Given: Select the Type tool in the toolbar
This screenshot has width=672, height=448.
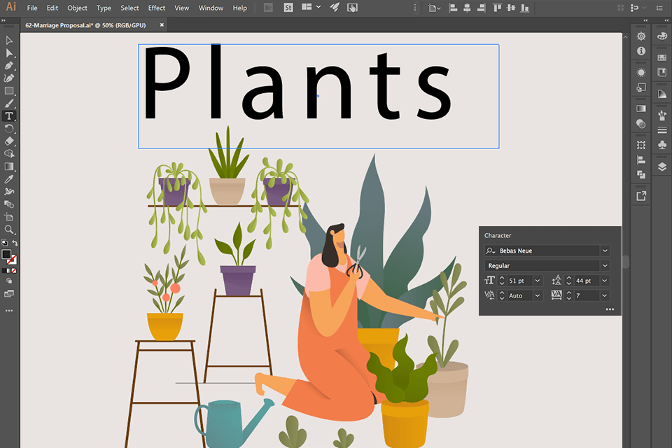Looking at the screenshot, I should point(9,115).
